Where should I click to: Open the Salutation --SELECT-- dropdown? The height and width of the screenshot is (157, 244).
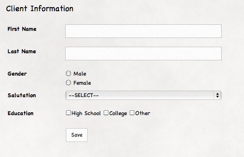pyautogui.click(x=143, y=95)
